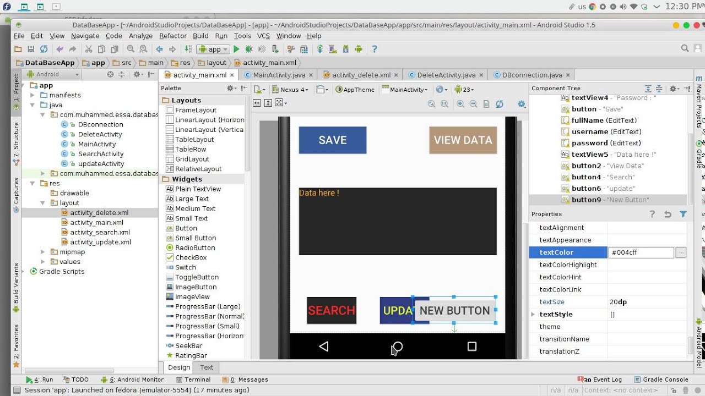This screenshot has width=705, height=396.
Task: Open the API level 23 dropdown
Action: (x=464, y=90)
